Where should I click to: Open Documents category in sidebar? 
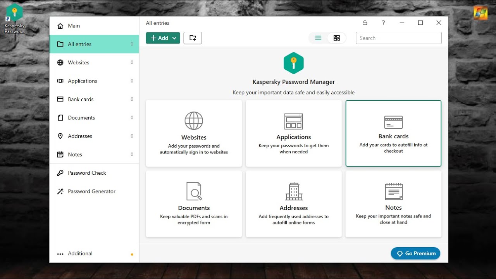(x=95, y=118)
